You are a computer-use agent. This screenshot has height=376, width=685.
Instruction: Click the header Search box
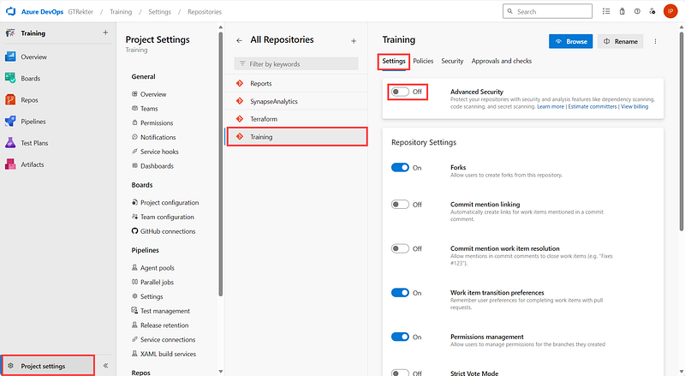[547, 11]
